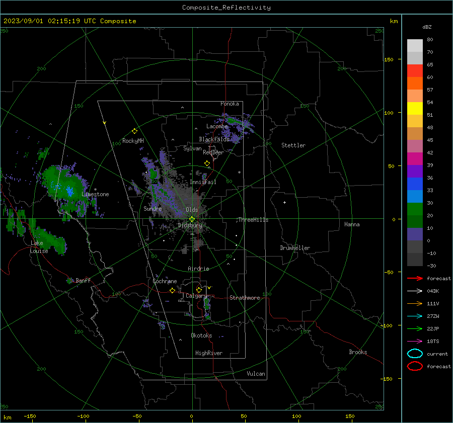Click the Limestone label
Image resolution: width=453 pixels, height=423 pixels.
(95, 194)
